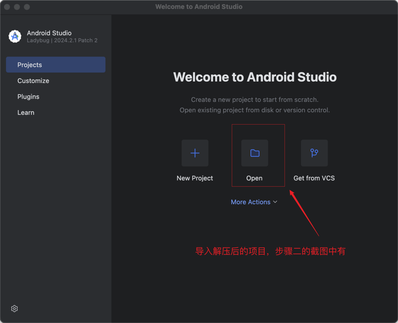398x323 pixels.
Task: Select the Projects tab
Action: (x=55, y=65)
